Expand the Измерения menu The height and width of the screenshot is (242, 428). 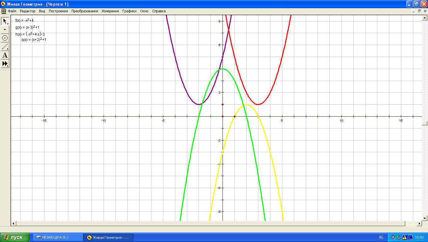click(x=110, y=11)
